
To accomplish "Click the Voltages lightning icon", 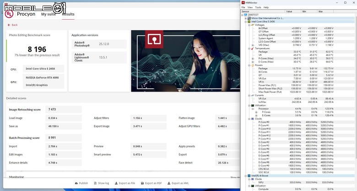I will 253,25.
